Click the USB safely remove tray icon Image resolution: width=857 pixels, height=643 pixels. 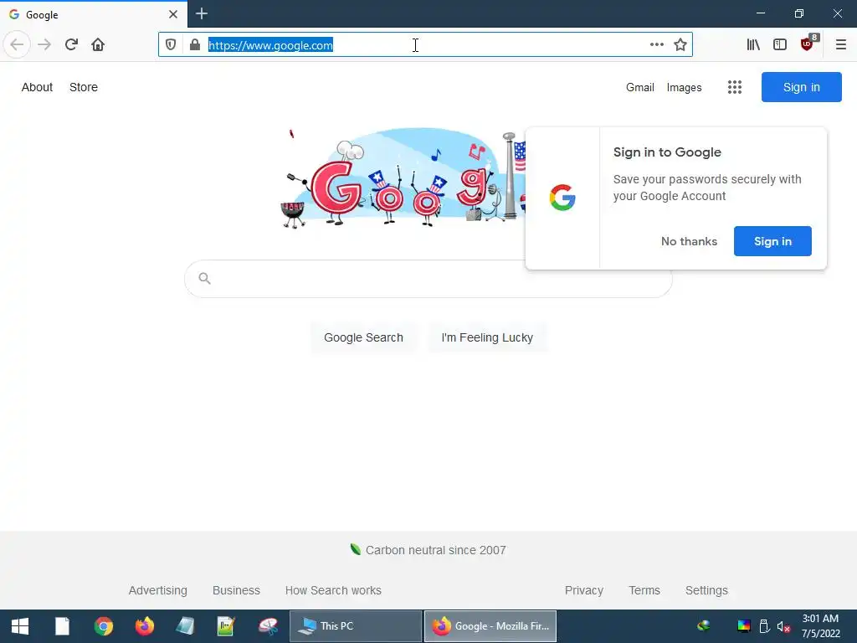pyautogui.click(x=764, y=626)
